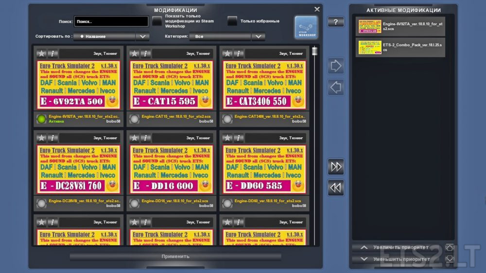
Task: Favorite the E-6V92TA 500 mod with star
Action: point(42,53)
